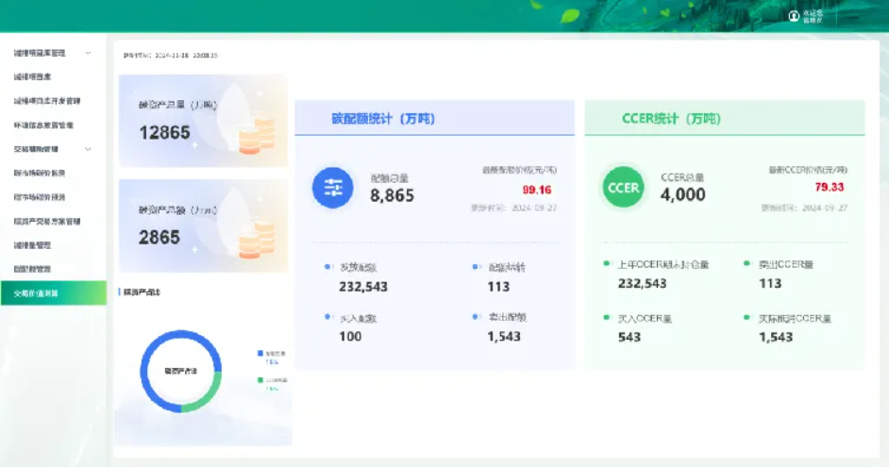The height and width of the screenshot is (467, 889).
Task: Click the timestamp at top of page
Action: (x=171, y=56)
